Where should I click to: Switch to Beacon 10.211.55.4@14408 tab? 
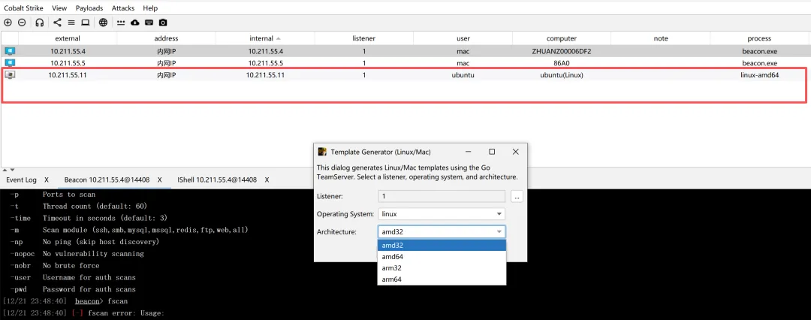pyautogui.click(x=107, y=180)
